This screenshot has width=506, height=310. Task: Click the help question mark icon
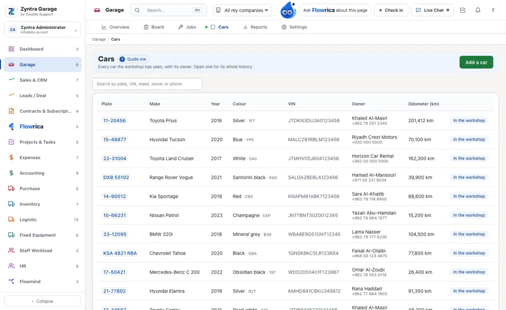(493, 11)
